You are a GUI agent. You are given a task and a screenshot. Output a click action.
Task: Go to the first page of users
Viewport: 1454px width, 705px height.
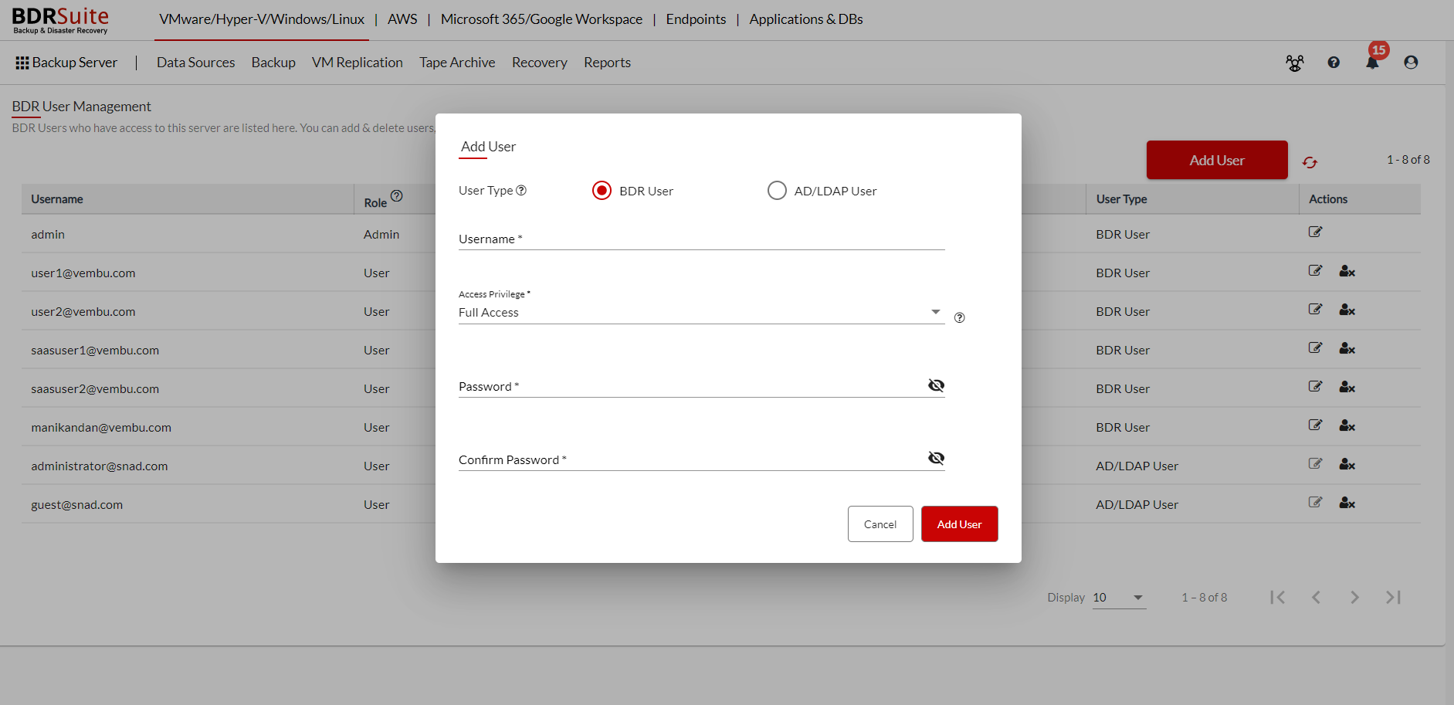coord(1277,598)
